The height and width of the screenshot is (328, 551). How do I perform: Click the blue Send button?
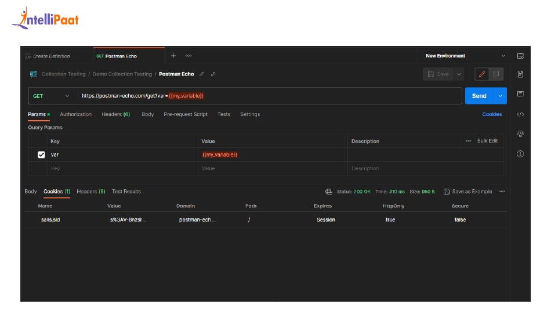coord(479,96)
